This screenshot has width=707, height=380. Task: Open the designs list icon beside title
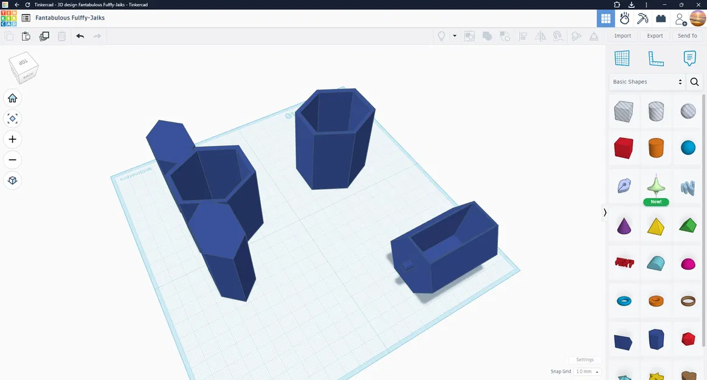pyautogui.click(x=26, y=18)
